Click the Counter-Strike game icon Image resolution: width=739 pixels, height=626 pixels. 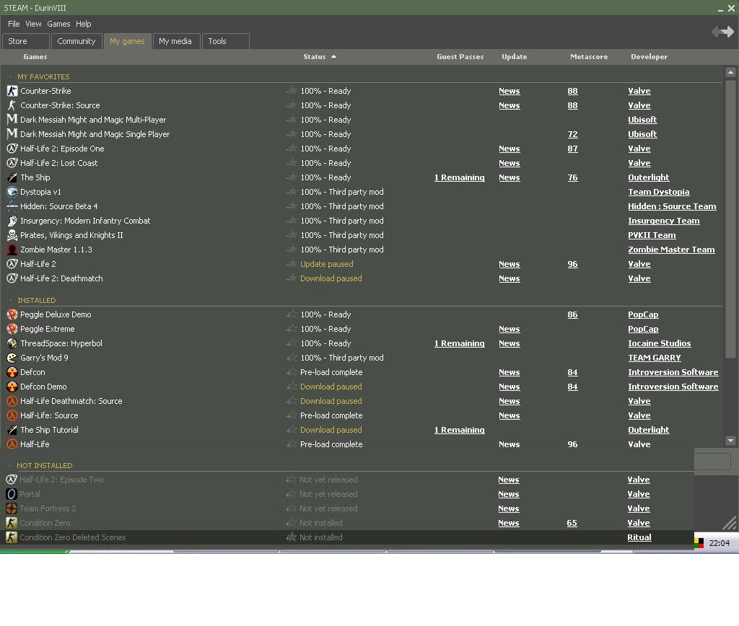(12, 91)
